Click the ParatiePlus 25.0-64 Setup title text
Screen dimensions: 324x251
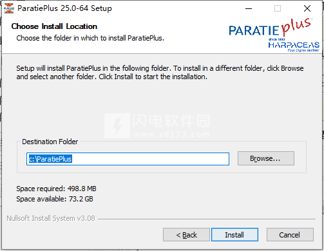64,8
